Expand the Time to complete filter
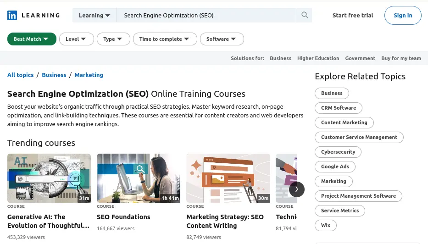The width and height of the screenshot is (428, 244). point(165,39)
